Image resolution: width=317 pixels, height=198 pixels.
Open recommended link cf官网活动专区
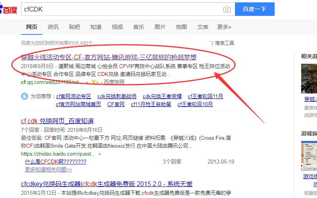74,96
